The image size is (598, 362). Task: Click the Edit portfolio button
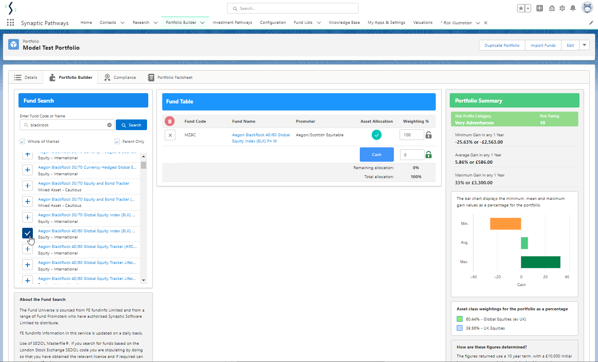coord(570,45)
